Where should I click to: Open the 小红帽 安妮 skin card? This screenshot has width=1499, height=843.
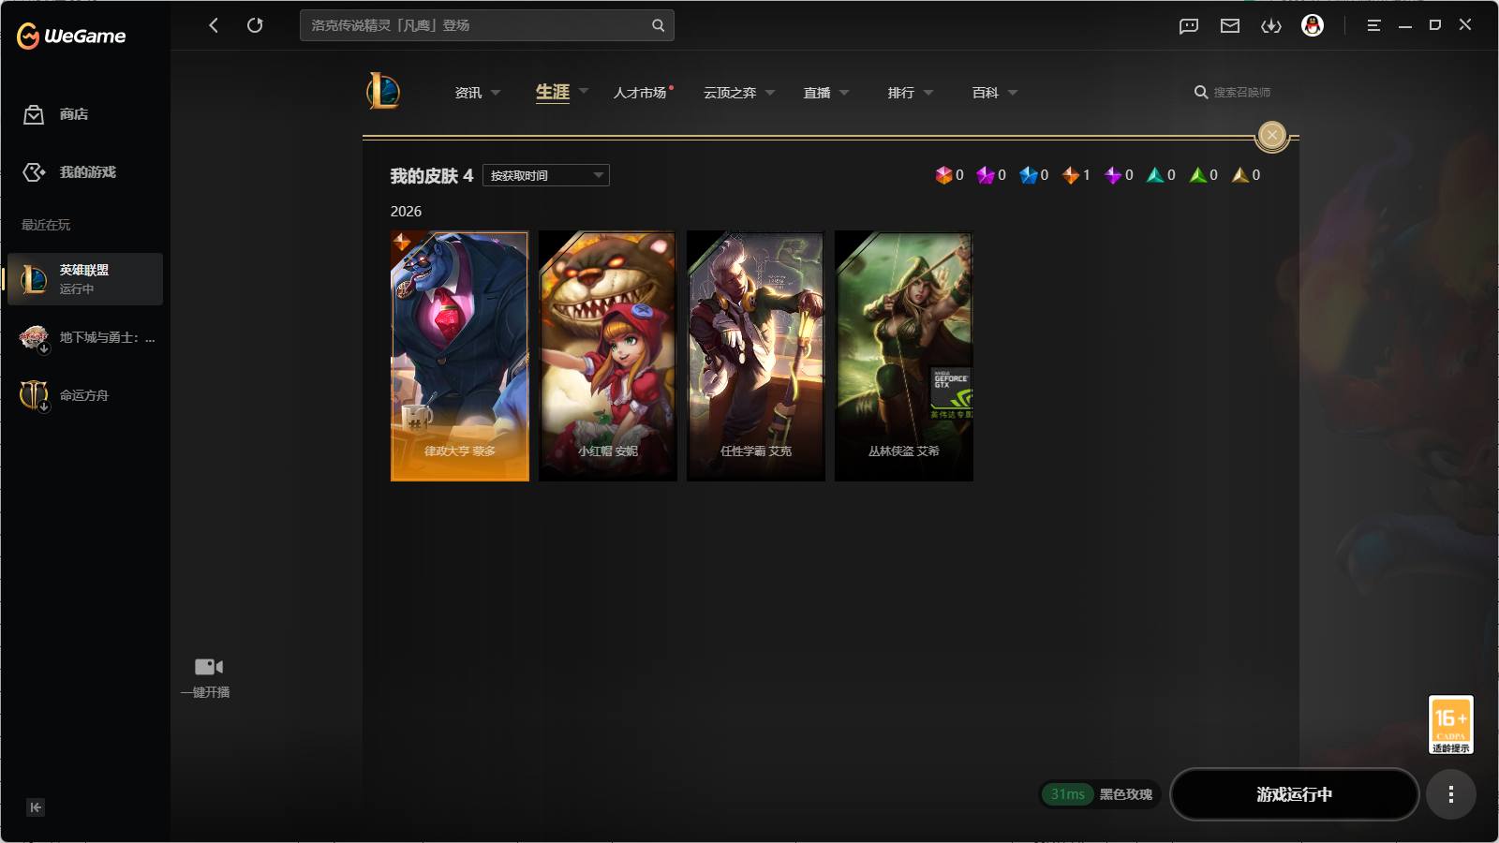pyautogui.click(x=608, y=356)
